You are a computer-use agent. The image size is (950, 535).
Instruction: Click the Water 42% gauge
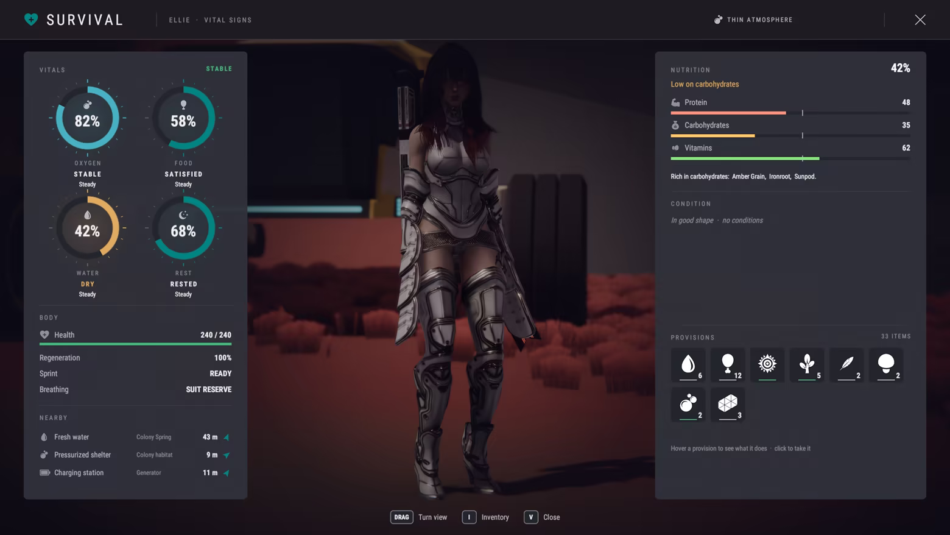[87, 228]
